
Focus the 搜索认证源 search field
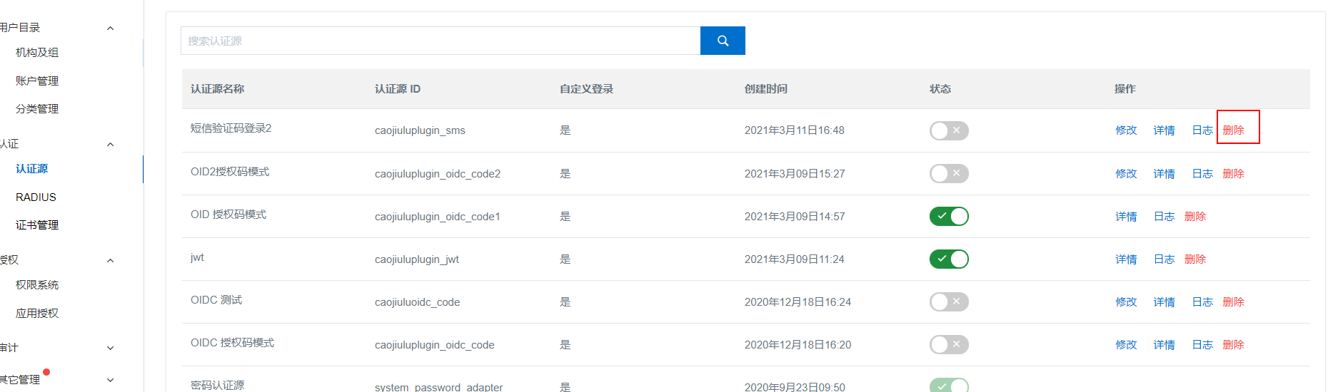440,41
